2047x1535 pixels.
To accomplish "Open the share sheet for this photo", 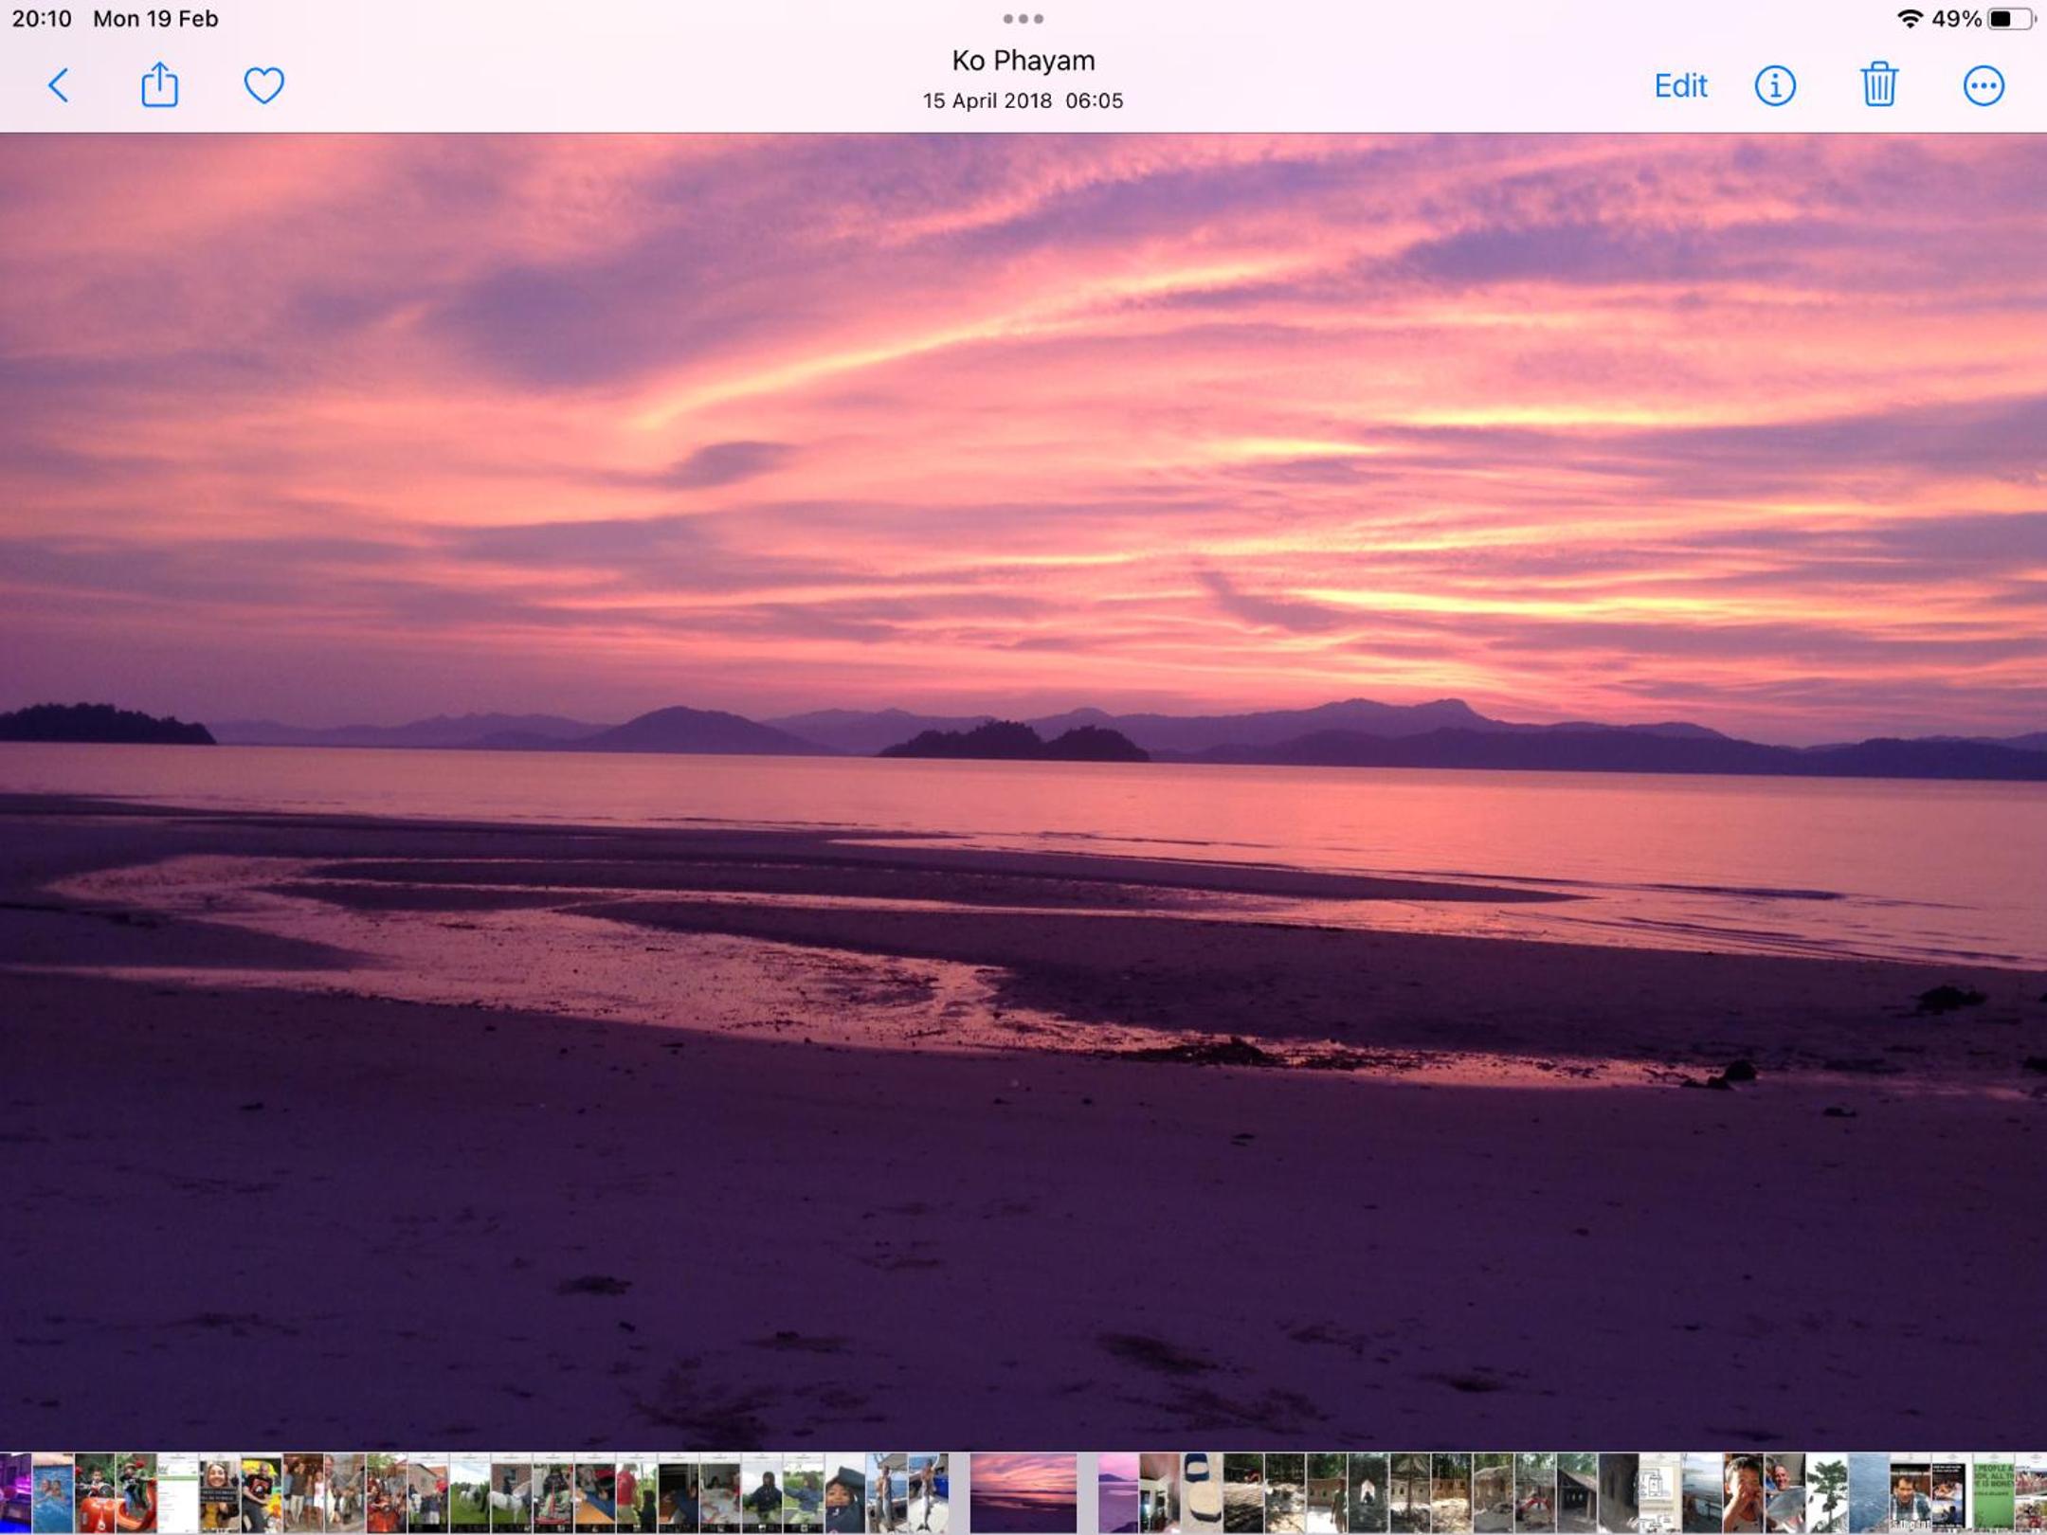I will tap(159, 84).
